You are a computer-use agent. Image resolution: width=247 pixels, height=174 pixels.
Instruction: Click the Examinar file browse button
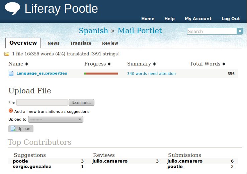coord(81,102)
